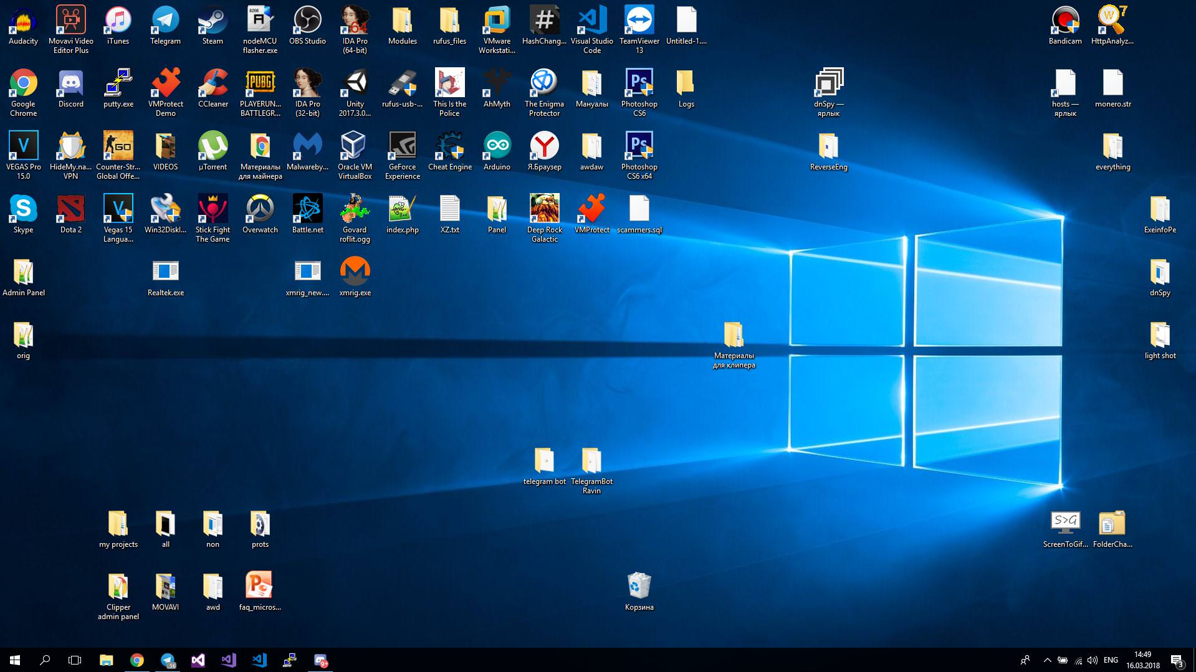Switch to VS Code in taskbar

pyautogui.click(x=259, y=660)
